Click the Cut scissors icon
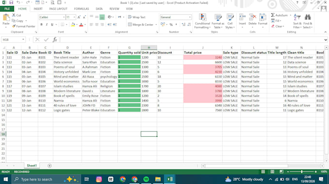This screenshot has width=329, height=184. (x=14, y=15)
